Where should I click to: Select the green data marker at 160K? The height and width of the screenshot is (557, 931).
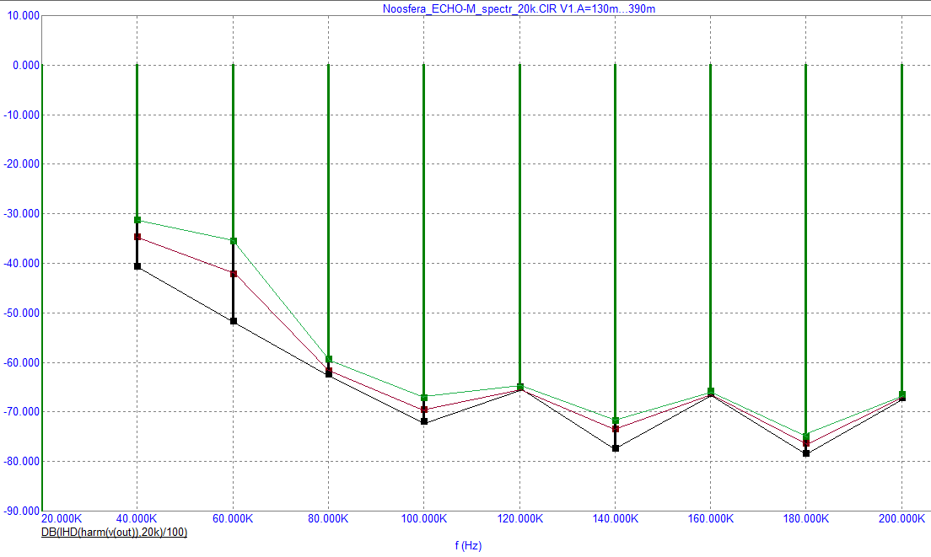pos(711,392)
